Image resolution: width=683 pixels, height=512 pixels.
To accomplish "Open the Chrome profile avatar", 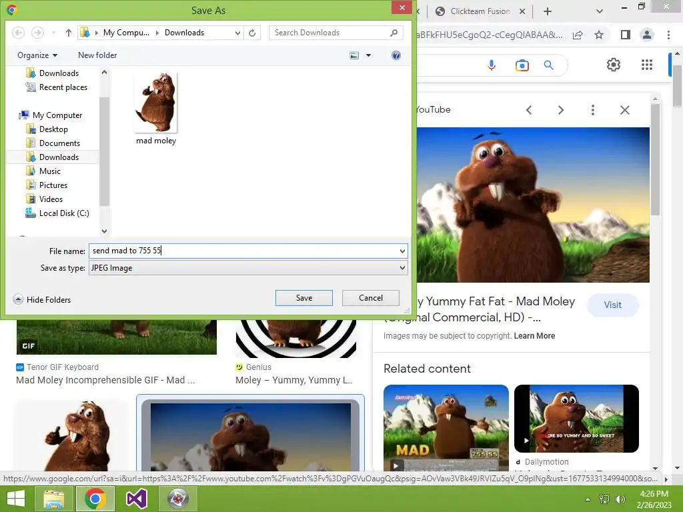I will click(x=647, y=35).
